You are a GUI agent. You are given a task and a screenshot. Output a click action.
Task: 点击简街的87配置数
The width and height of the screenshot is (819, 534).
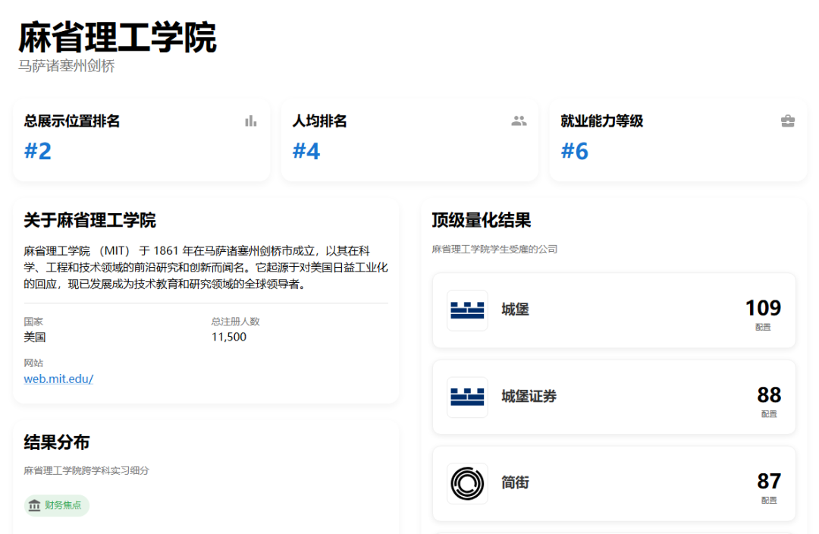pyautogui.click(x=769, y=481)
